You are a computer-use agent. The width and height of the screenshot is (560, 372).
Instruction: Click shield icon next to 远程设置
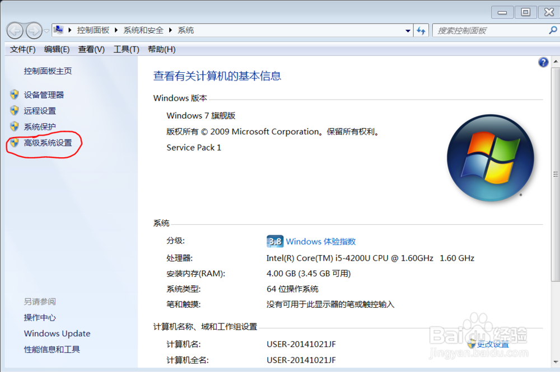click(15, 111)
